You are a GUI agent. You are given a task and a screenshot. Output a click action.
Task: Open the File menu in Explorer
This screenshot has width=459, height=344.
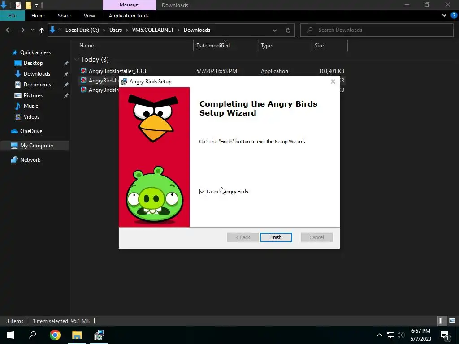pyautogui.click(x=12, y=16)
